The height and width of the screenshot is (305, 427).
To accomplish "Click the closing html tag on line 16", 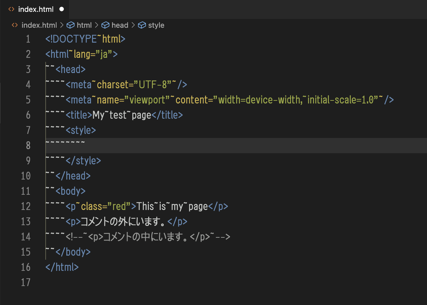I will click(62, 267).
